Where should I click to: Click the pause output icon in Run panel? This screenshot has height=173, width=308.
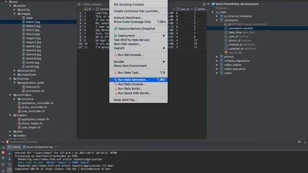tap(3, 158)
